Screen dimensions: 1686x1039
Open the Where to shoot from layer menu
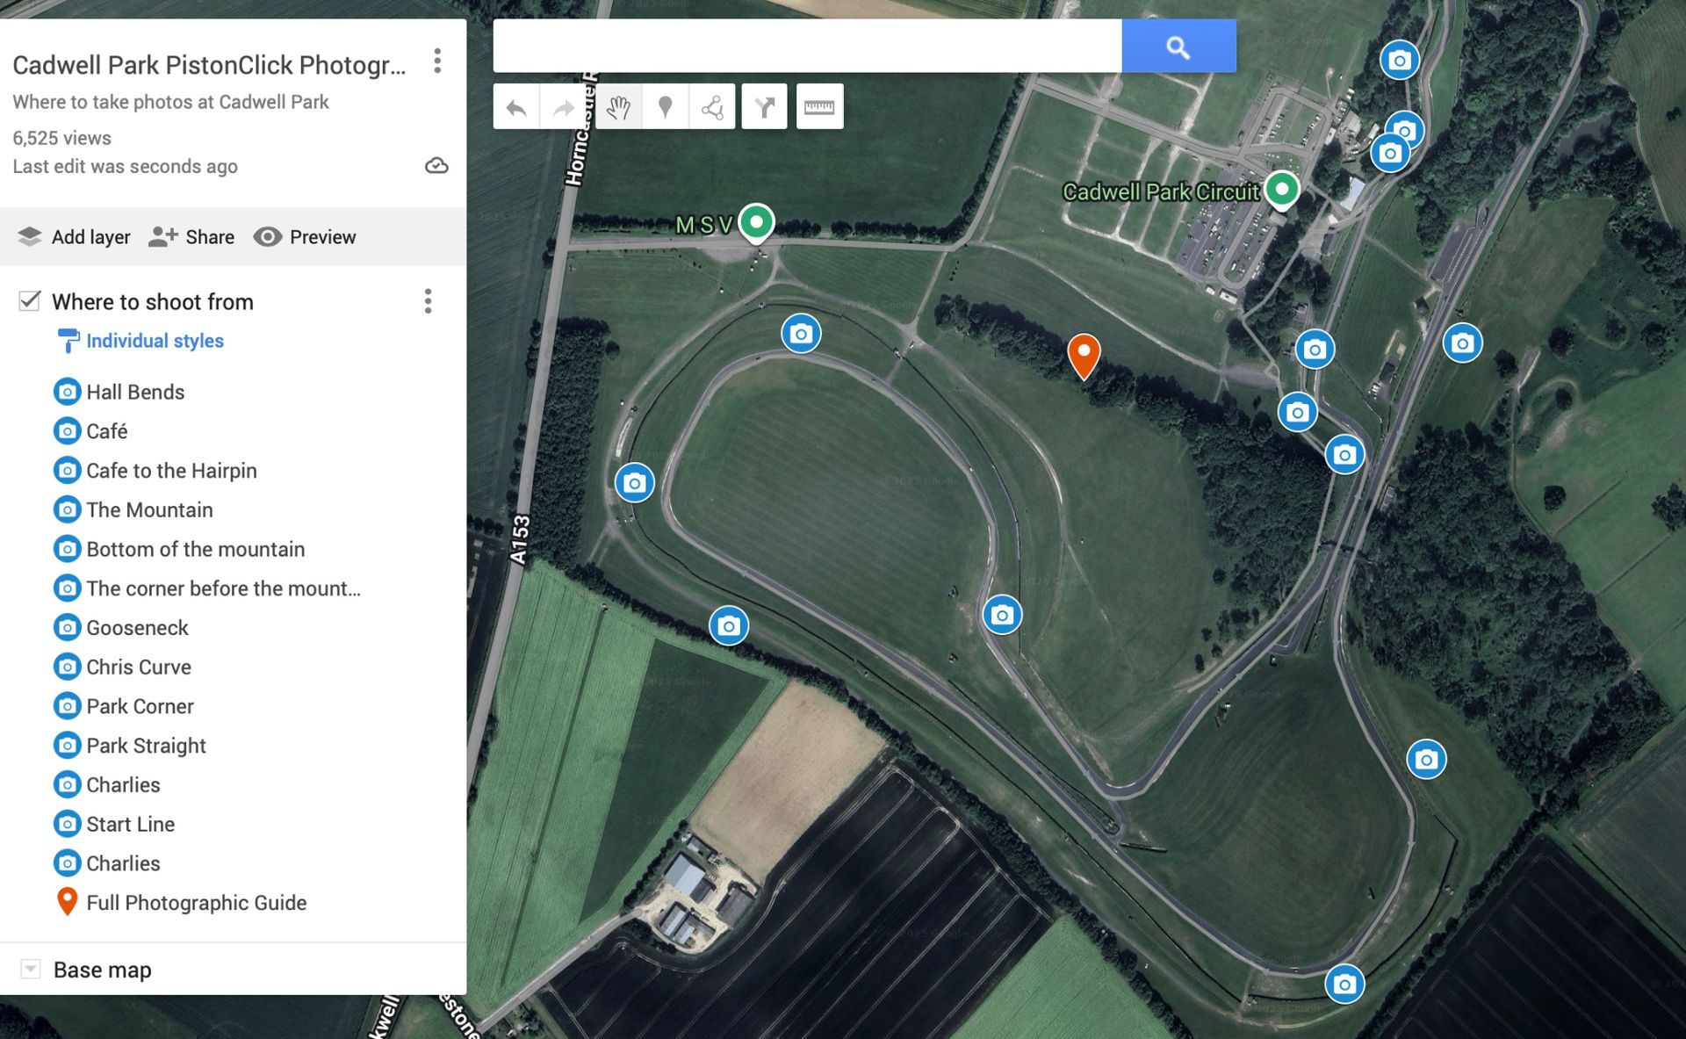click(x=429, y=301)
